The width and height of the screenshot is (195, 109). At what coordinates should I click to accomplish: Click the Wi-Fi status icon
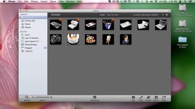coord(156,2)
